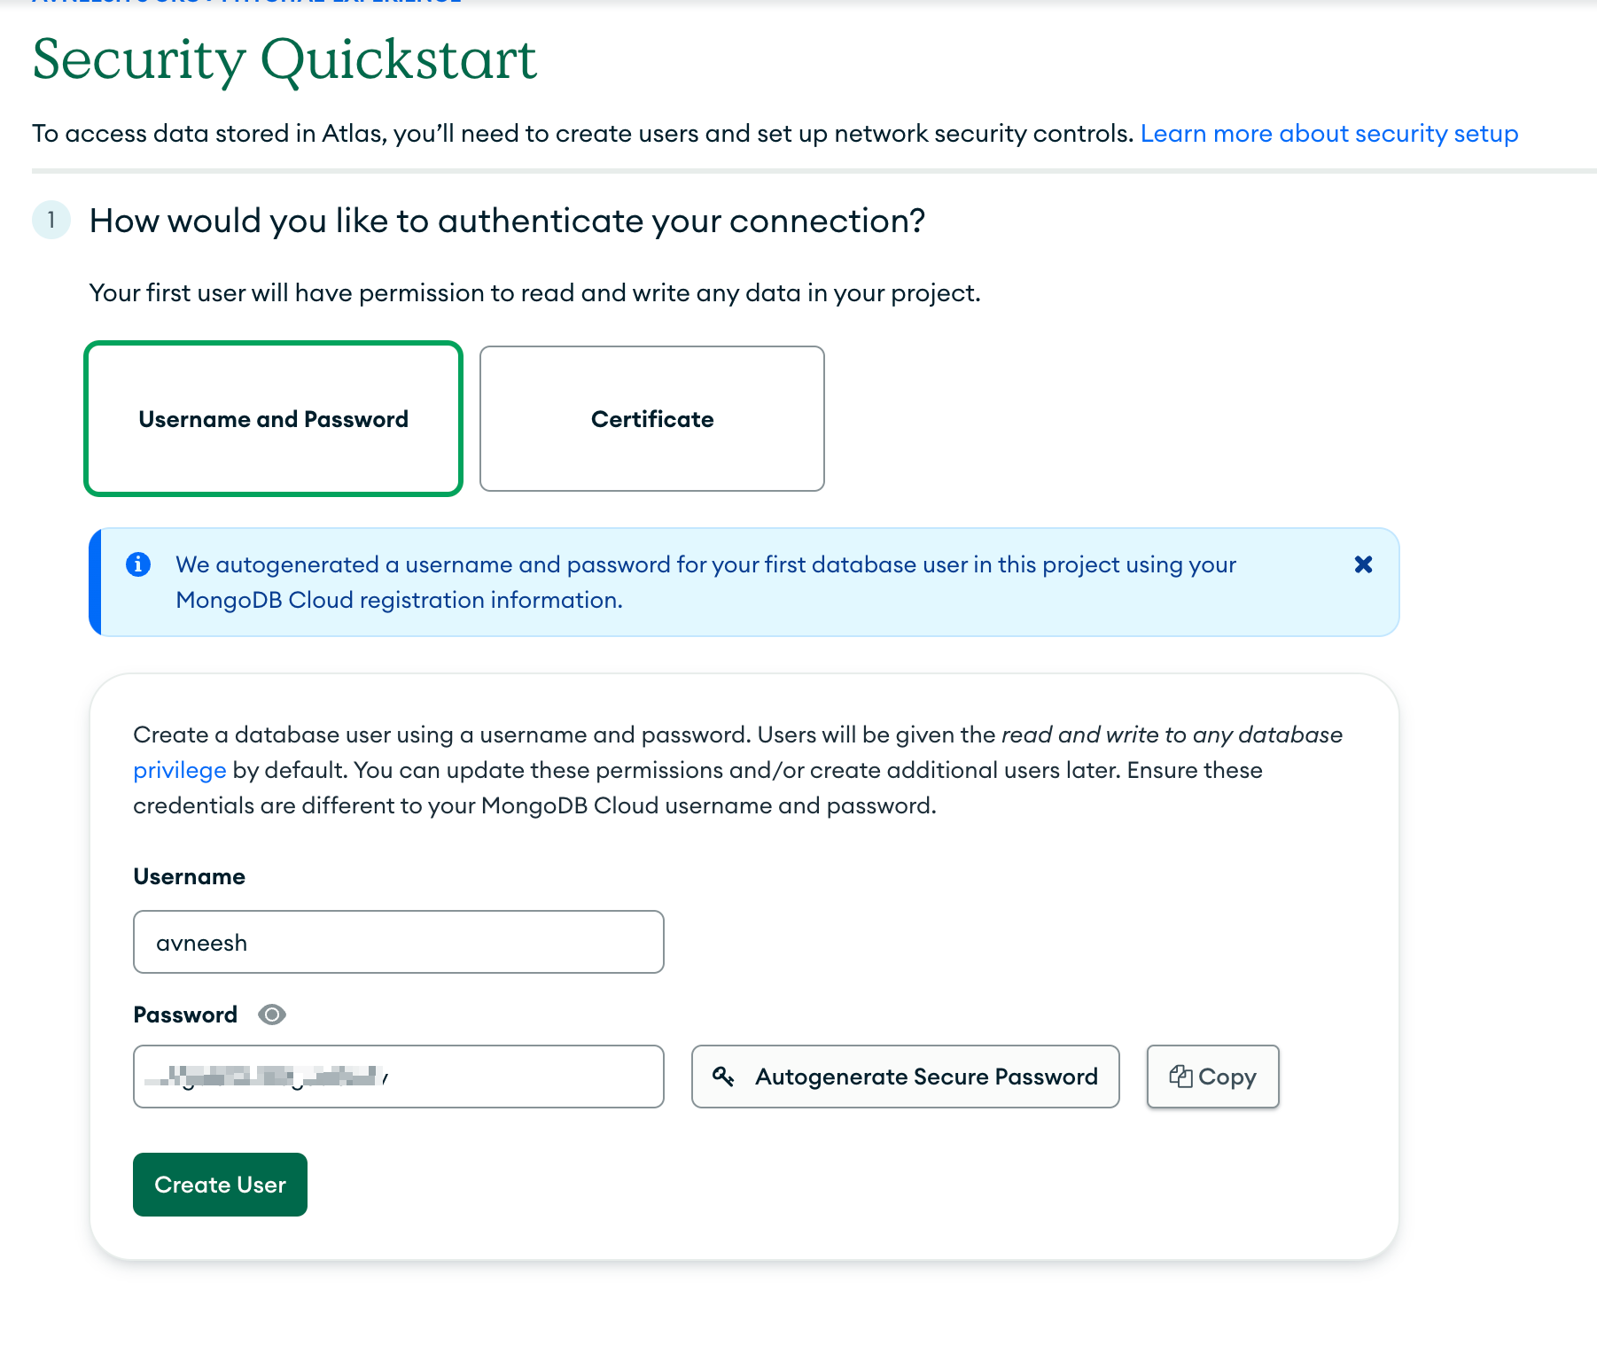Click the eye icon next to Password label
Viewport: 1597px width, 1345px height.
(x=272, y=1015)
